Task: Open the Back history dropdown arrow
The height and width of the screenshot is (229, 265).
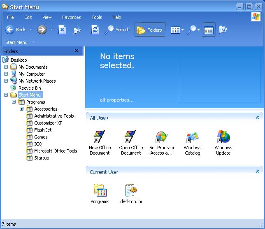Action: point(30,29)
